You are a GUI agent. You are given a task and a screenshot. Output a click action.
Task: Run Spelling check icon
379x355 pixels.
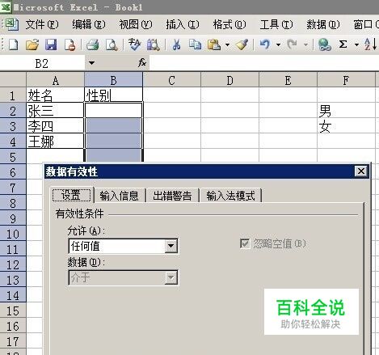134,44
